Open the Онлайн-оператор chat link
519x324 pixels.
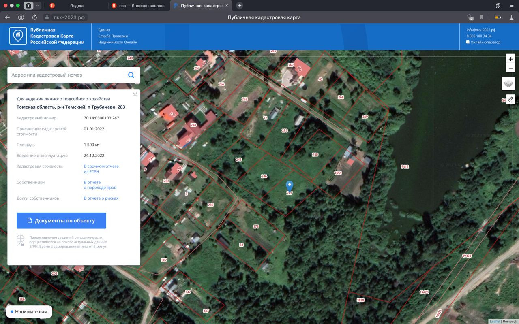click(x=483, y=42)
